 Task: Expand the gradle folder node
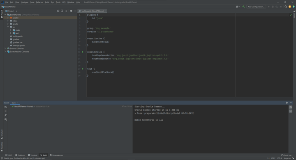(x=8, y=24)
